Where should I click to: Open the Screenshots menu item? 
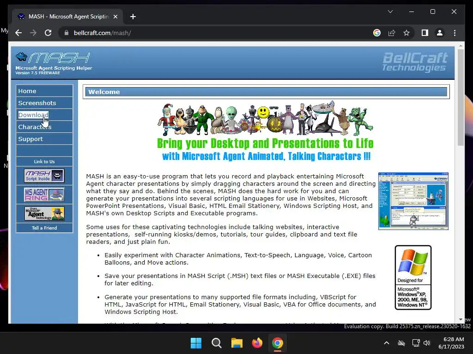[x=44, y=103]
